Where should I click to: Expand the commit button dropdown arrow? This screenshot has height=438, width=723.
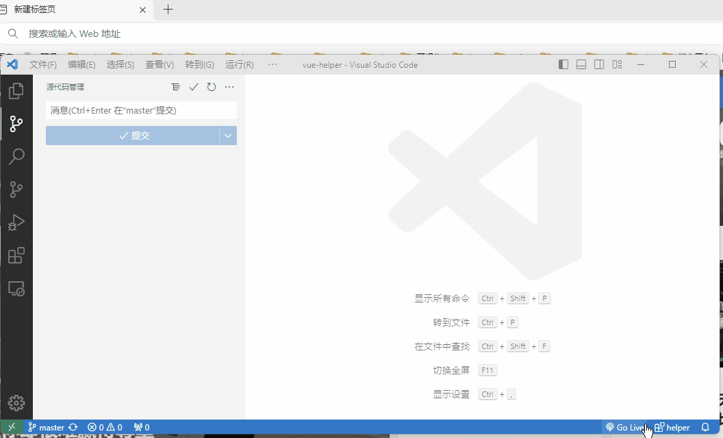click(x=228, y=136)
